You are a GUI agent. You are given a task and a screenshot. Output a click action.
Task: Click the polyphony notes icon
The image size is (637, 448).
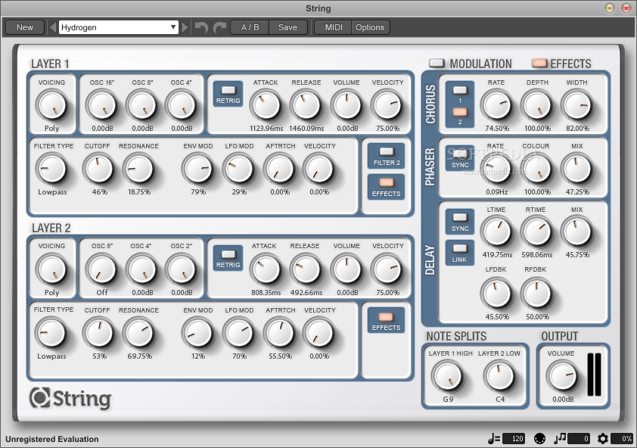(560, 438)
